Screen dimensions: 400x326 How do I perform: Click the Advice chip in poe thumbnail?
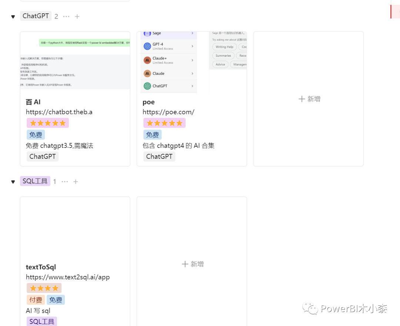[220, 64]
